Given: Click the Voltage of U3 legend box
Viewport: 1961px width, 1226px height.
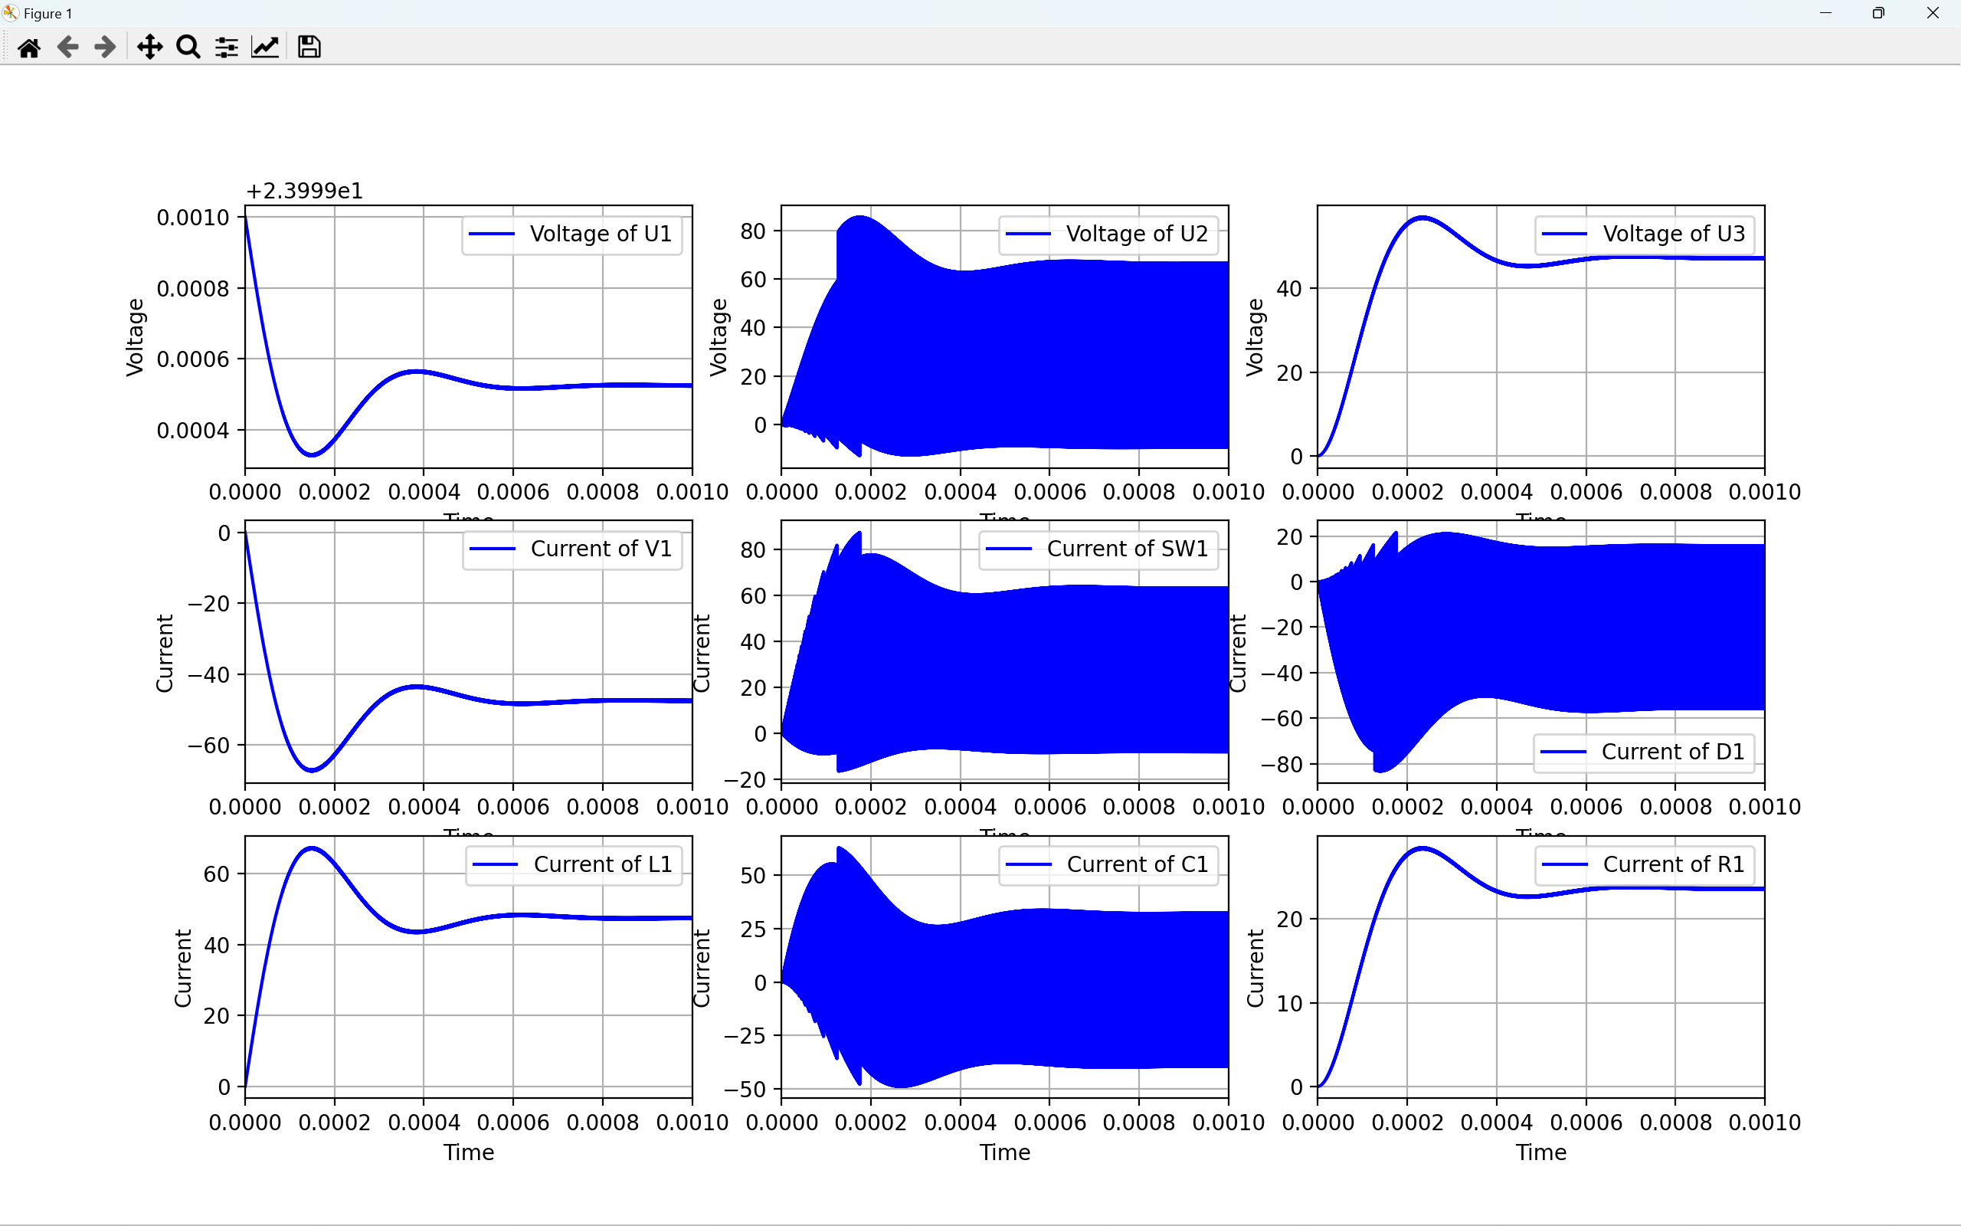Looking at the screenshot, I should click(1644, 234).
